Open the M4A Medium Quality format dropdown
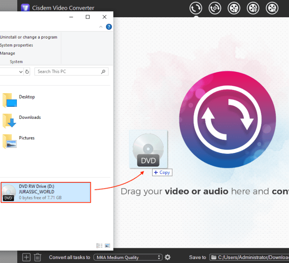Viewport: 289px width, 263px height. click(x=128, y=257)
